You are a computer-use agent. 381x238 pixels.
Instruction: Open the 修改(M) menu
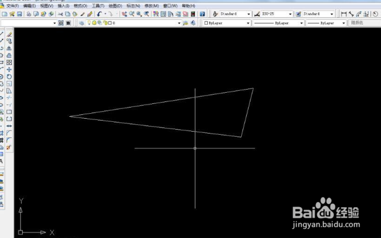[152, 6]
